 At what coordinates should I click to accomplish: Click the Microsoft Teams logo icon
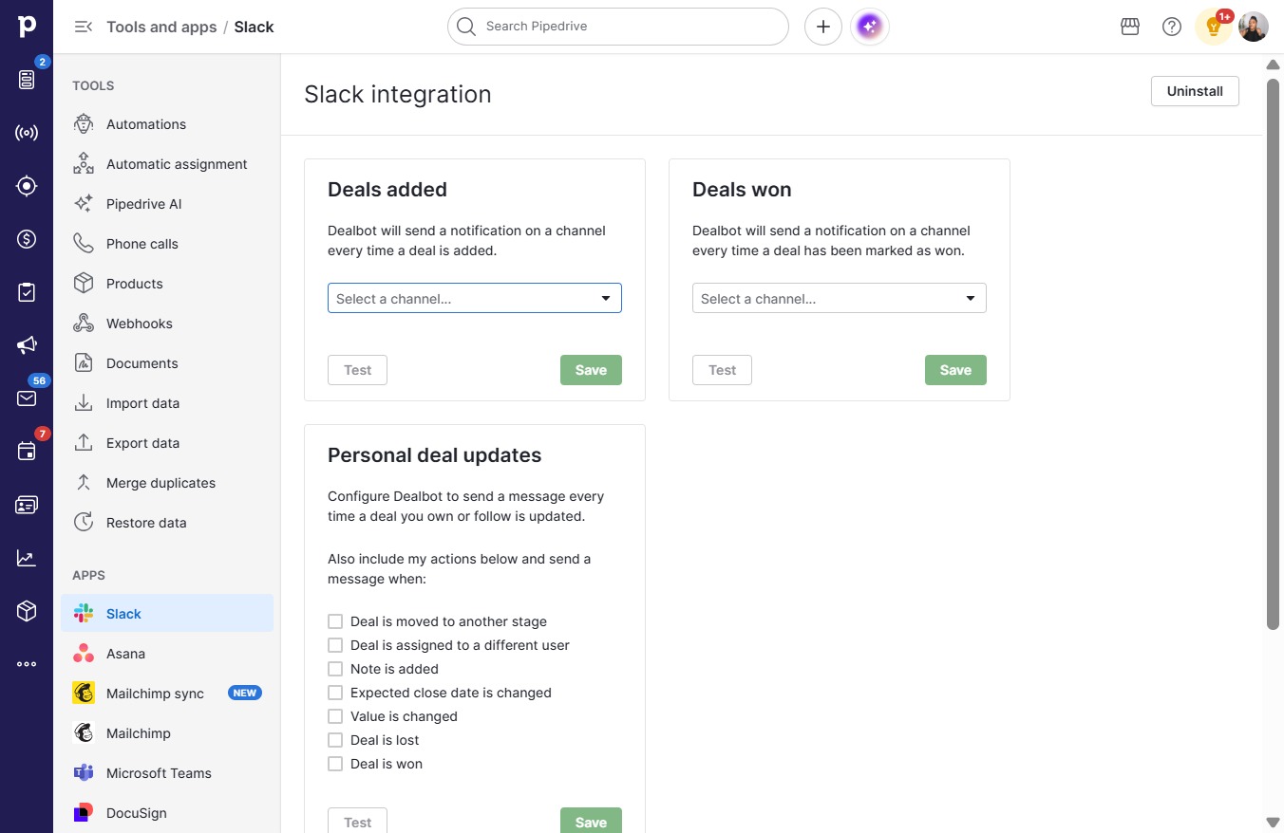(84, 773)
